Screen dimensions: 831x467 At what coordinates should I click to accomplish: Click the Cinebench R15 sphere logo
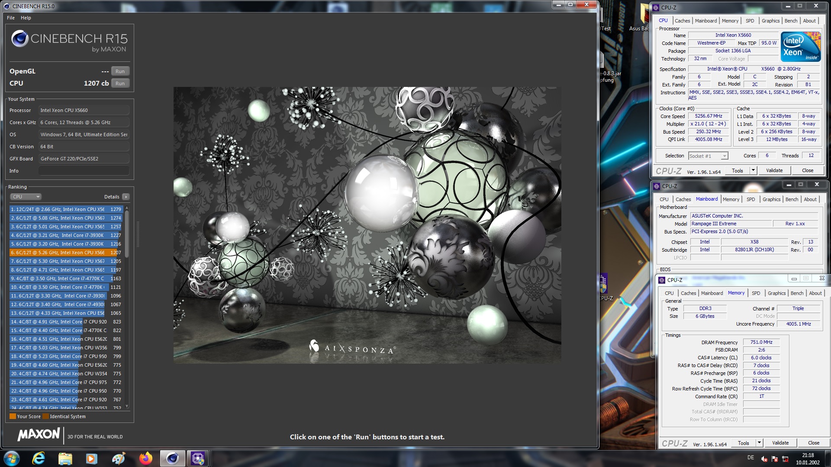click(20, 38)
